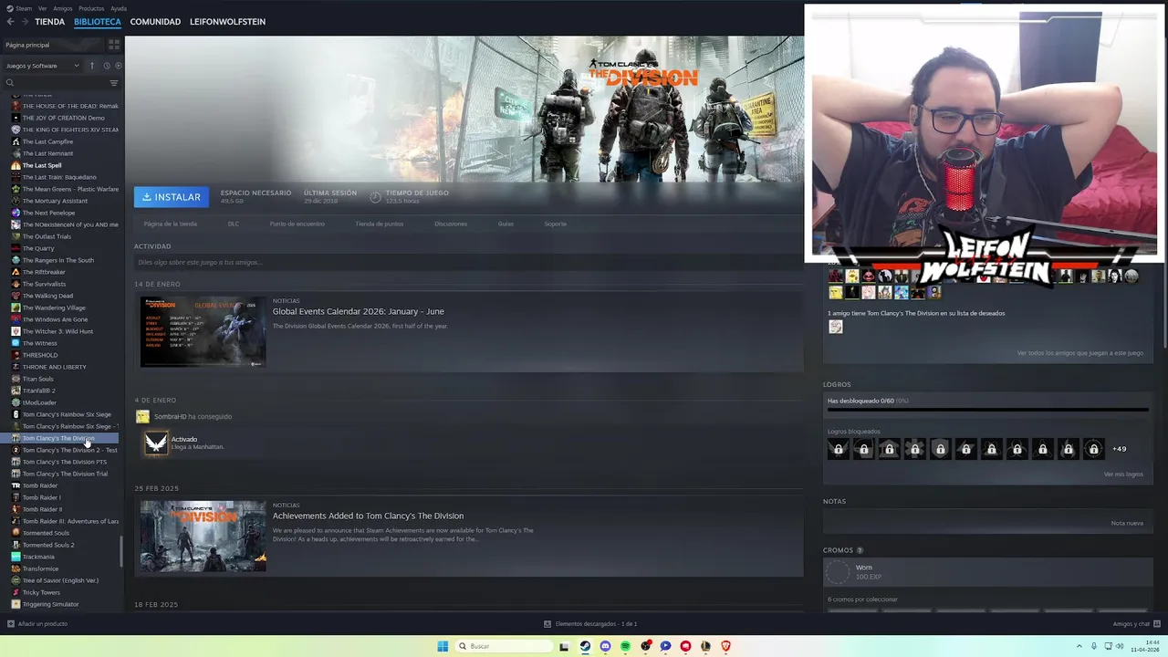Screen dimensions: 1168x657
Task: Click Añadir un producto
Action: (x=43, y=624)
